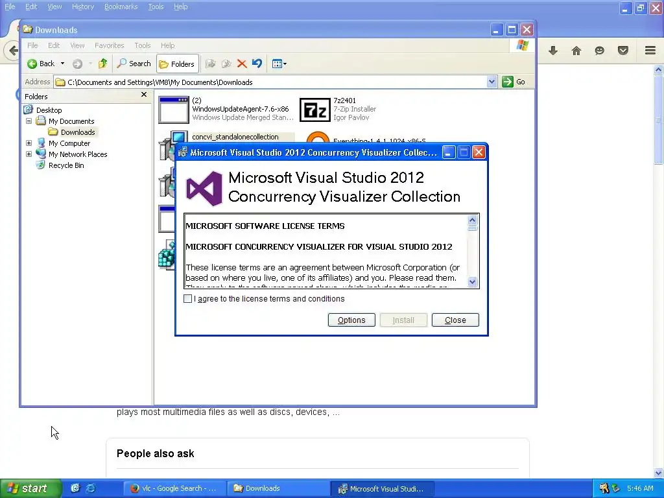Open the File menu in Downloads window

32,45
